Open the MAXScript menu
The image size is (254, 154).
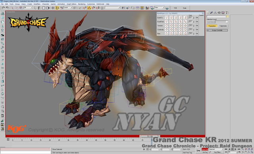(x=100, y=4)
